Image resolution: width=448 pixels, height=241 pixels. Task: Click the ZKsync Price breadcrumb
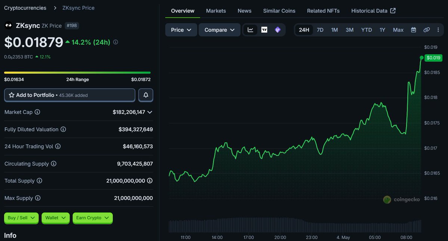[78, 8]
